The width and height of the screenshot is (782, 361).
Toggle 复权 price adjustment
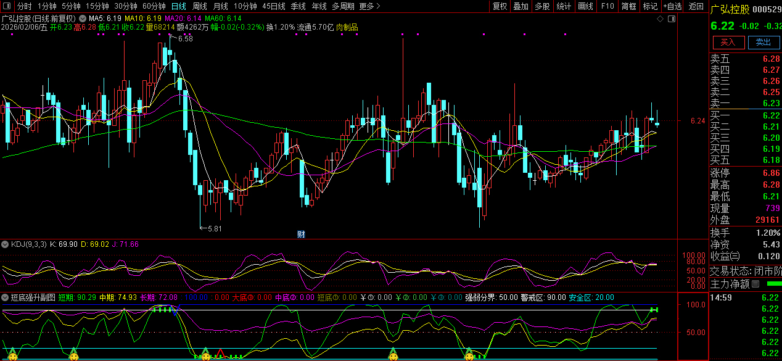coord(500,6)
